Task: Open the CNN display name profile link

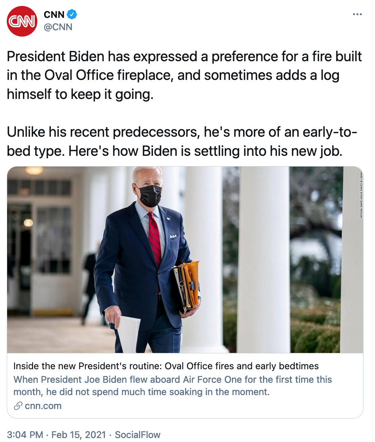Action: pos(54,15)
